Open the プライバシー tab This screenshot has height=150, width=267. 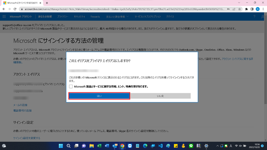[x=63, y=16]
